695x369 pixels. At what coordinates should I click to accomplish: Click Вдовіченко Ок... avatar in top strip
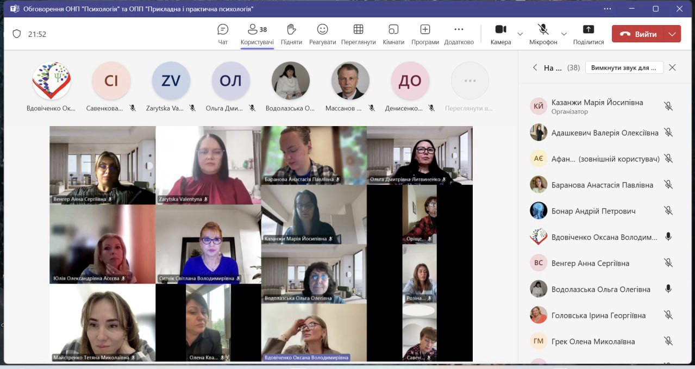pos(52,80)
